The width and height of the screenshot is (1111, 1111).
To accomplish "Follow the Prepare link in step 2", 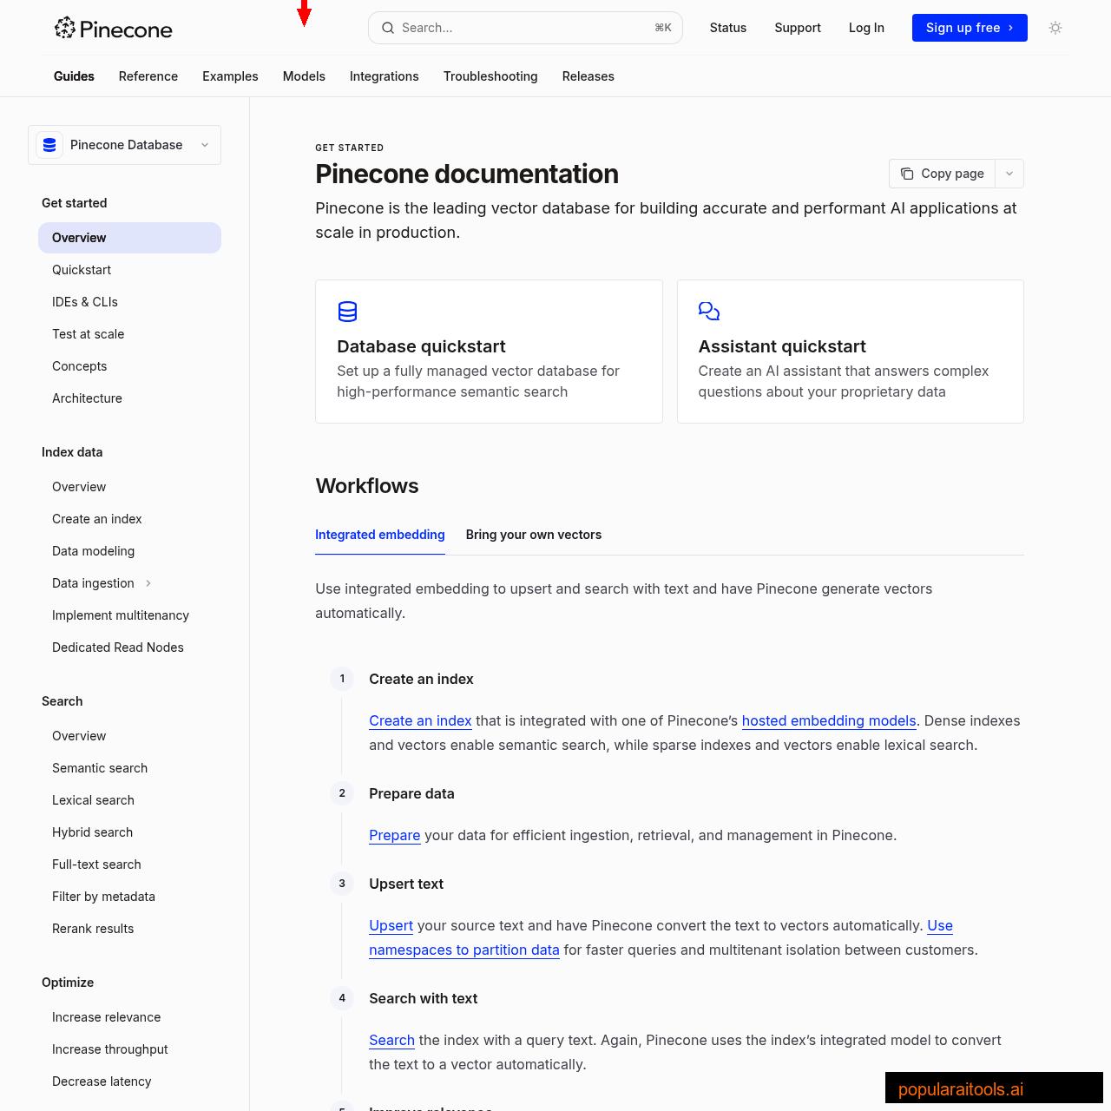I will point(395,835).
